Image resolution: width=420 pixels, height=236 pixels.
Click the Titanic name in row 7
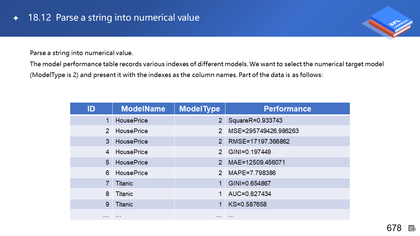tap(124, 183)
